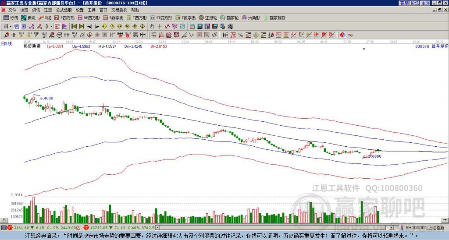449x240 pixels.
Task: Click the 客服 customer service button
Action: click(x=404, y=3)
